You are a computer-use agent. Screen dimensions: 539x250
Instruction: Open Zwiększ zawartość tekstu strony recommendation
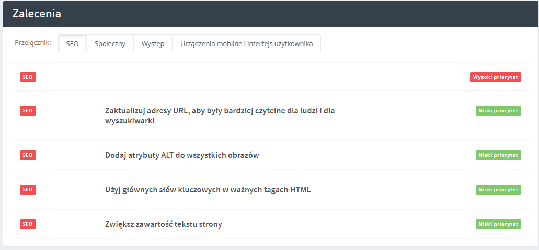tap(163, 224)
